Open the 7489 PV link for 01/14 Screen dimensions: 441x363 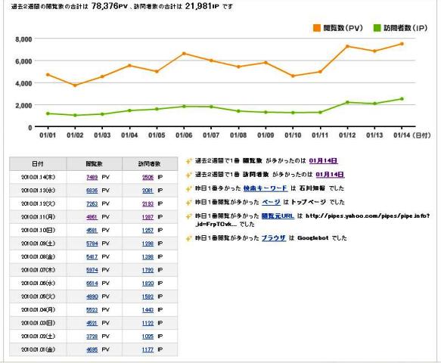pyautogui.click(x=92, y=178)
